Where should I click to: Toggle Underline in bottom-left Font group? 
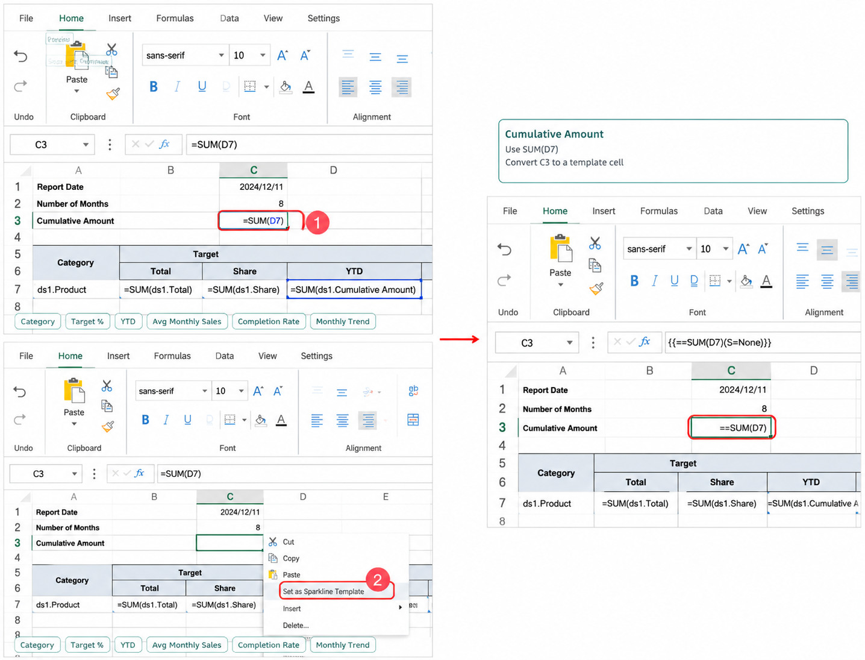[187, 420]
